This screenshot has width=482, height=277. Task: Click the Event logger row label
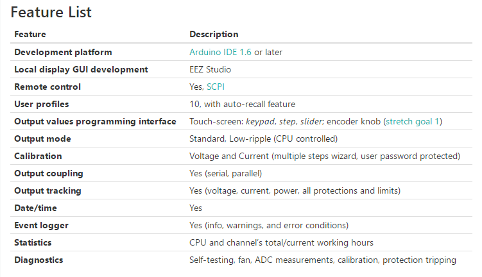[x=42, y=226]
